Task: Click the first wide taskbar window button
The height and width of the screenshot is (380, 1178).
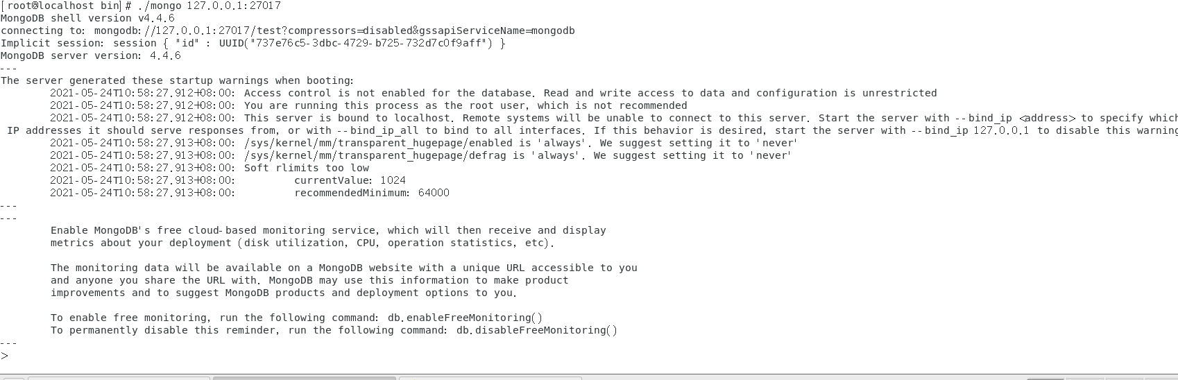Action: click(119, 378)
